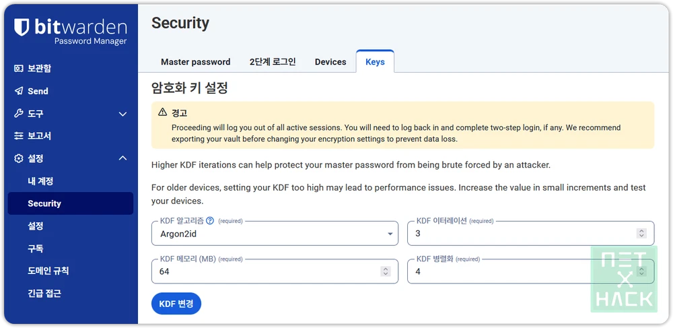This screenshot has width=673, height=328.
Task: Click the KDF 병렬화 input field
Action: point(530,271)
